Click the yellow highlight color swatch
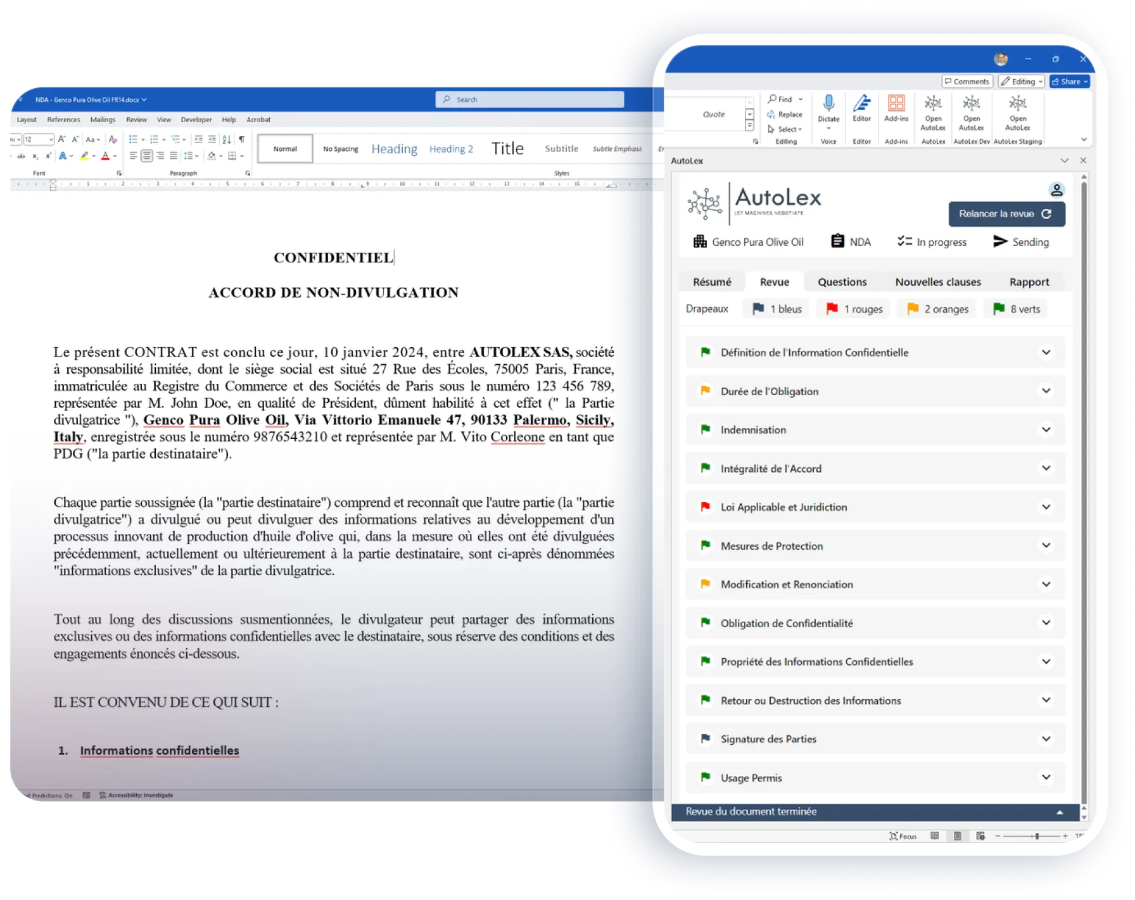The width and height of the screenshot is (1135, 900). 84,156
